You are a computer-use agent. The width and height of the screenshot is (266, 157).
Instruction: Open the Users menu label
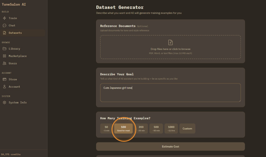[13, 63]
